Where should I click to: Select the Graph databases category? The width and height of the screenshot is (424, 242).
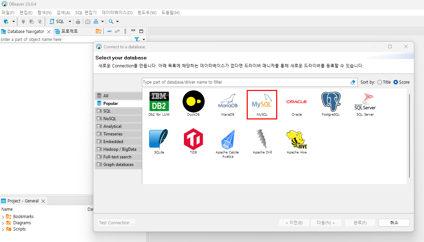click(119, 165)
